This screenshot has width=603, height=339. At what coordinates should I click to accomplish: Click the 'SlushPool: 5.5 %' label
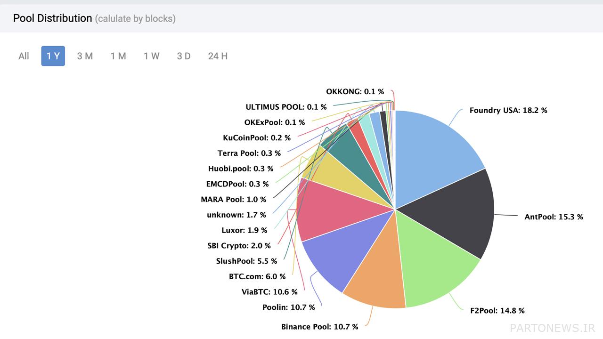[246, 260]
